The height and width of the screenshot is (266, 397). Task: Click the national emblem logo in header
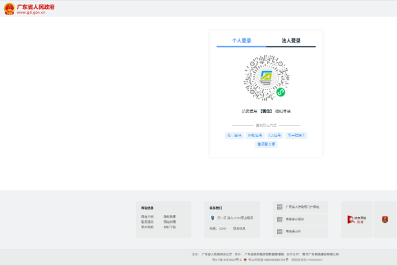[9, 9]
